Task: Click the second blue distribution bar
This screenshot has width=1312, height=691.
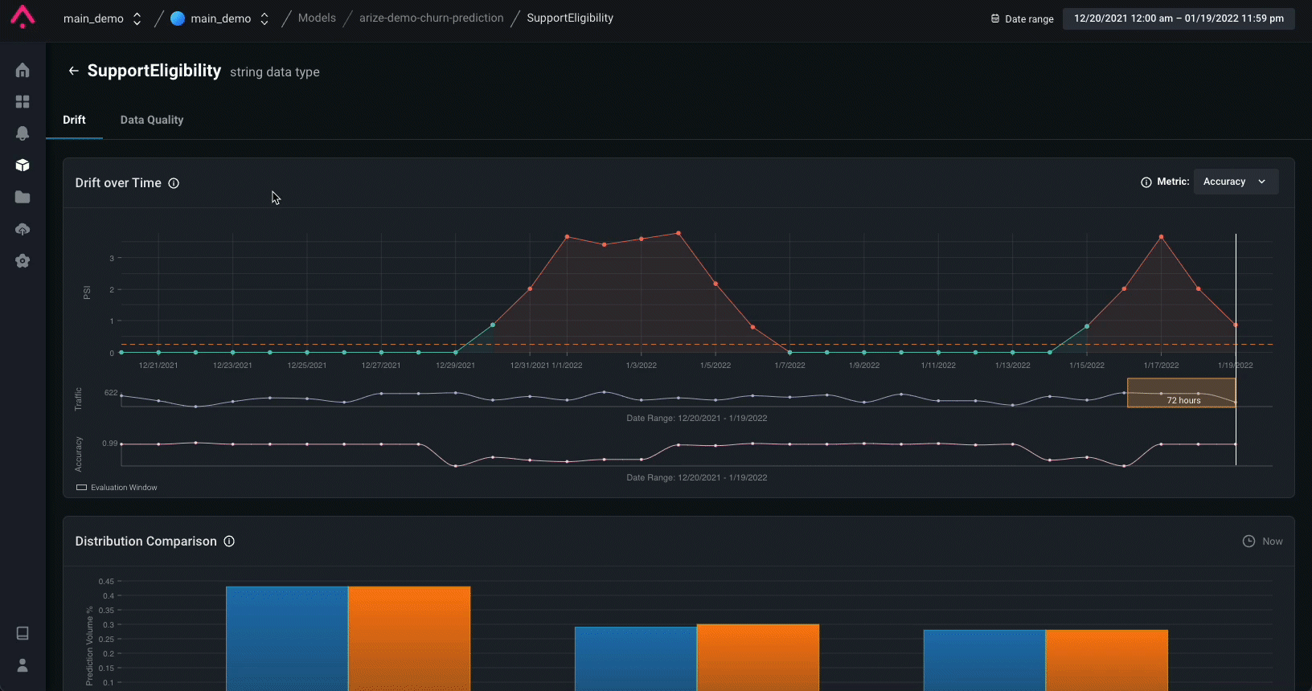Action: pos(636,659)
